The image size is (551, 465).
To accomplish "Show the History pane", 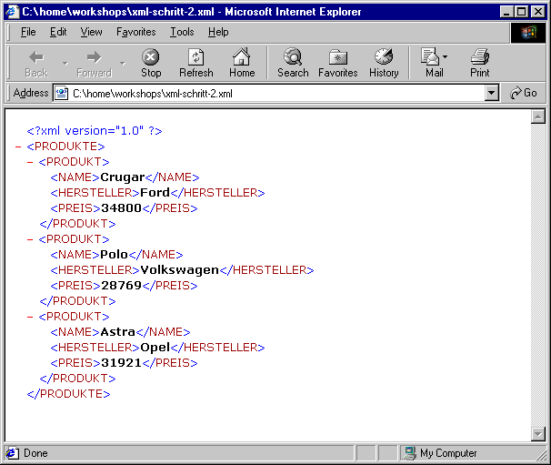I will (384, 64).
